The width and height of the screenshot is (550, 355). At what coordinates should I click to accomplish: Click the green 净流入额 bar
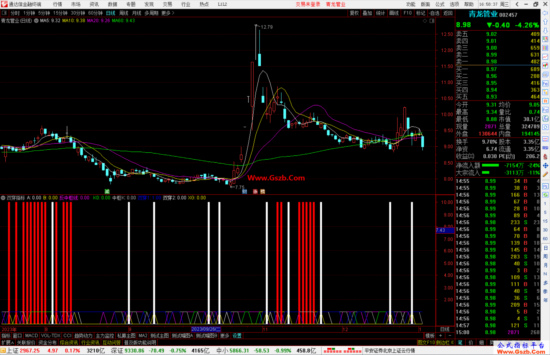pos(490,165)
